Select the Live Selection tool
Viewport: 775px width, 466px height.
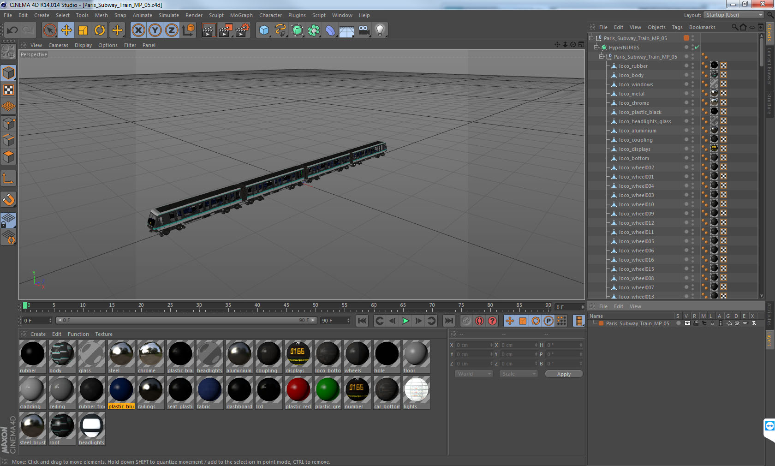[x=49, y=30]
